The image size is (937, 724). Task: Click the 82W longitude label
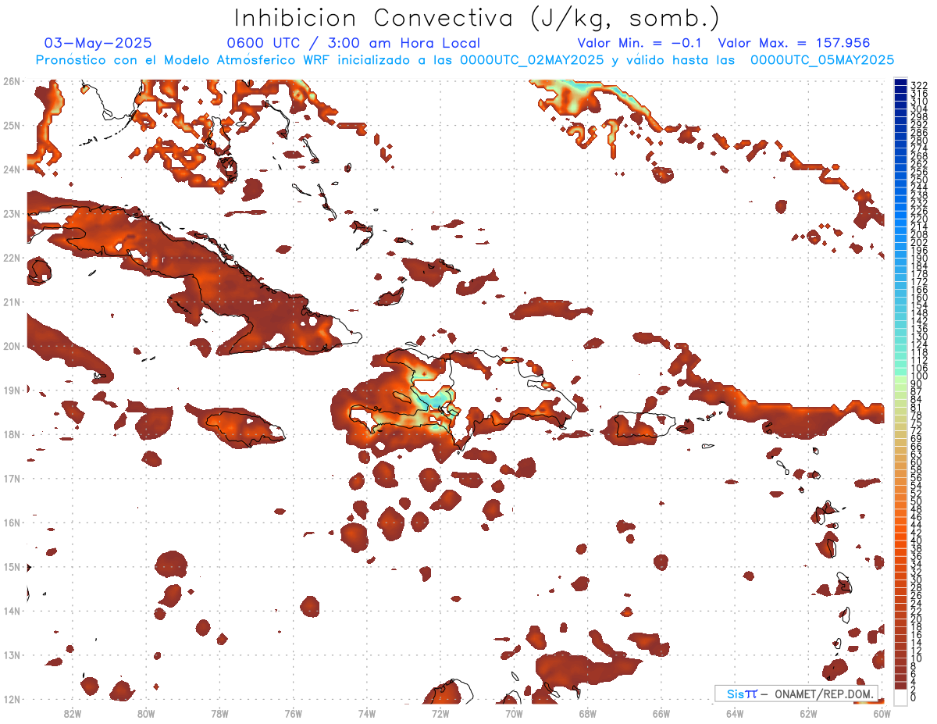point(73,712)
